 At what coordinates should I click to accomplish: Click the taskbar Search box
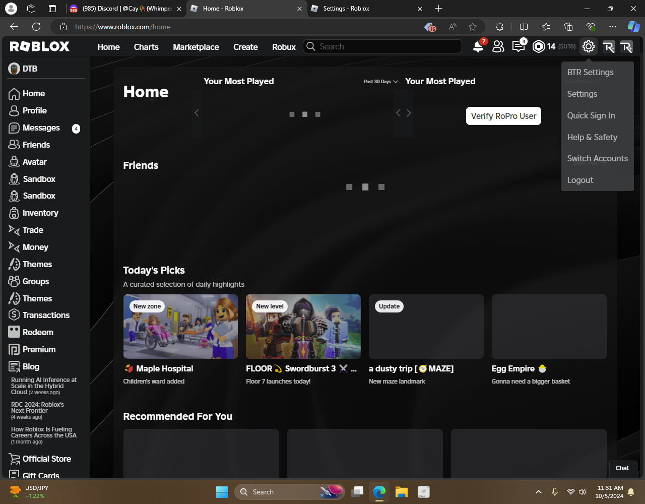coord(290,492)
